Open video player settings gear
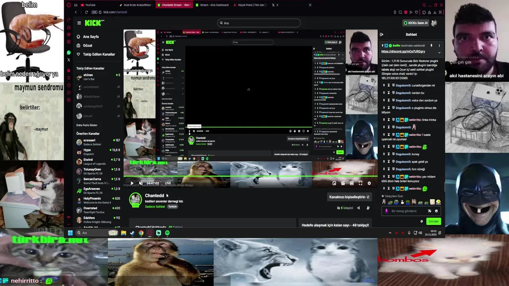 tap(369, 183)
